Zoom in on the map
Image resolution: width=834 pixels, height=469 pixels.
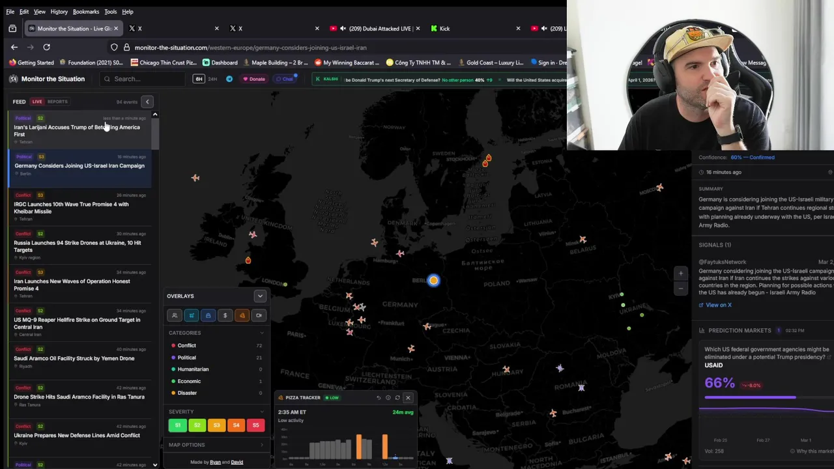coord(680,274)
